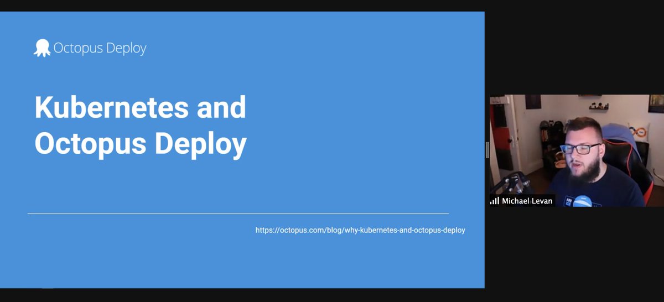Click the slide title 'Kubernetes and Octopus Deploy'
Screen dimensions: 664x302
pyautogui.click(x=141, y=126)
